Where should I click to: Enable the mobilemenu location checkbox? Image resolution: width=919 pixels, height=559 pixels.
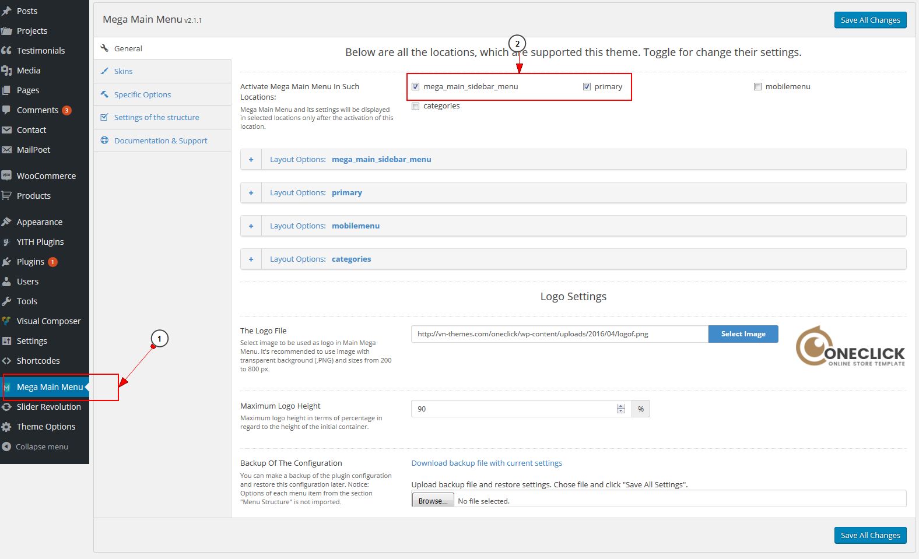click(757, 86)
